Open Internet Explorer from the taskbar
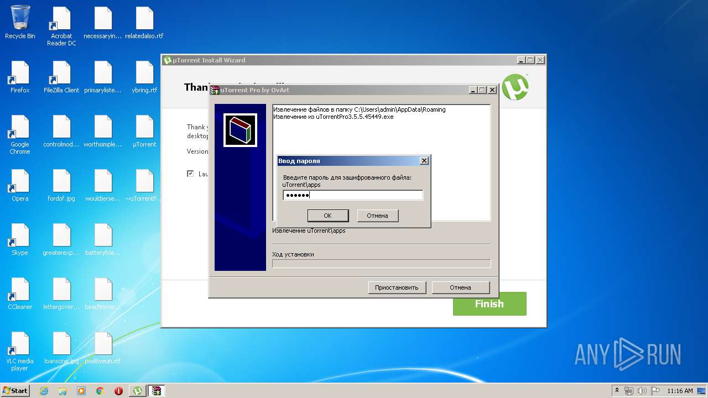 (44, 391)
